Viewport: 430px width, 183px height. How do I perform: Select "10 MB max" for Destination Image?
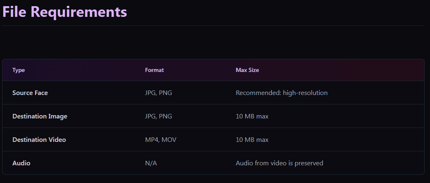click(252, 116)
